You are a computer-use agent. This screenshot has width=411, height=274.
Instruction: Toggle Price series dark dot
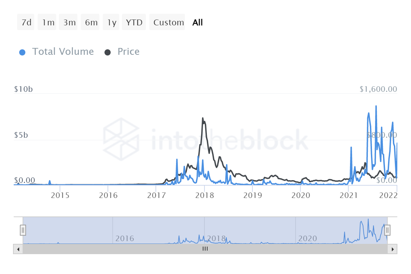pos(108,52)
